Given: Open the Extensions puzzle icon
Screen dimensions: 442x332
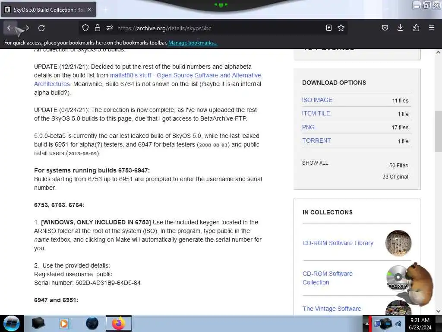Looking at the screenshot, I should (416, 28).
